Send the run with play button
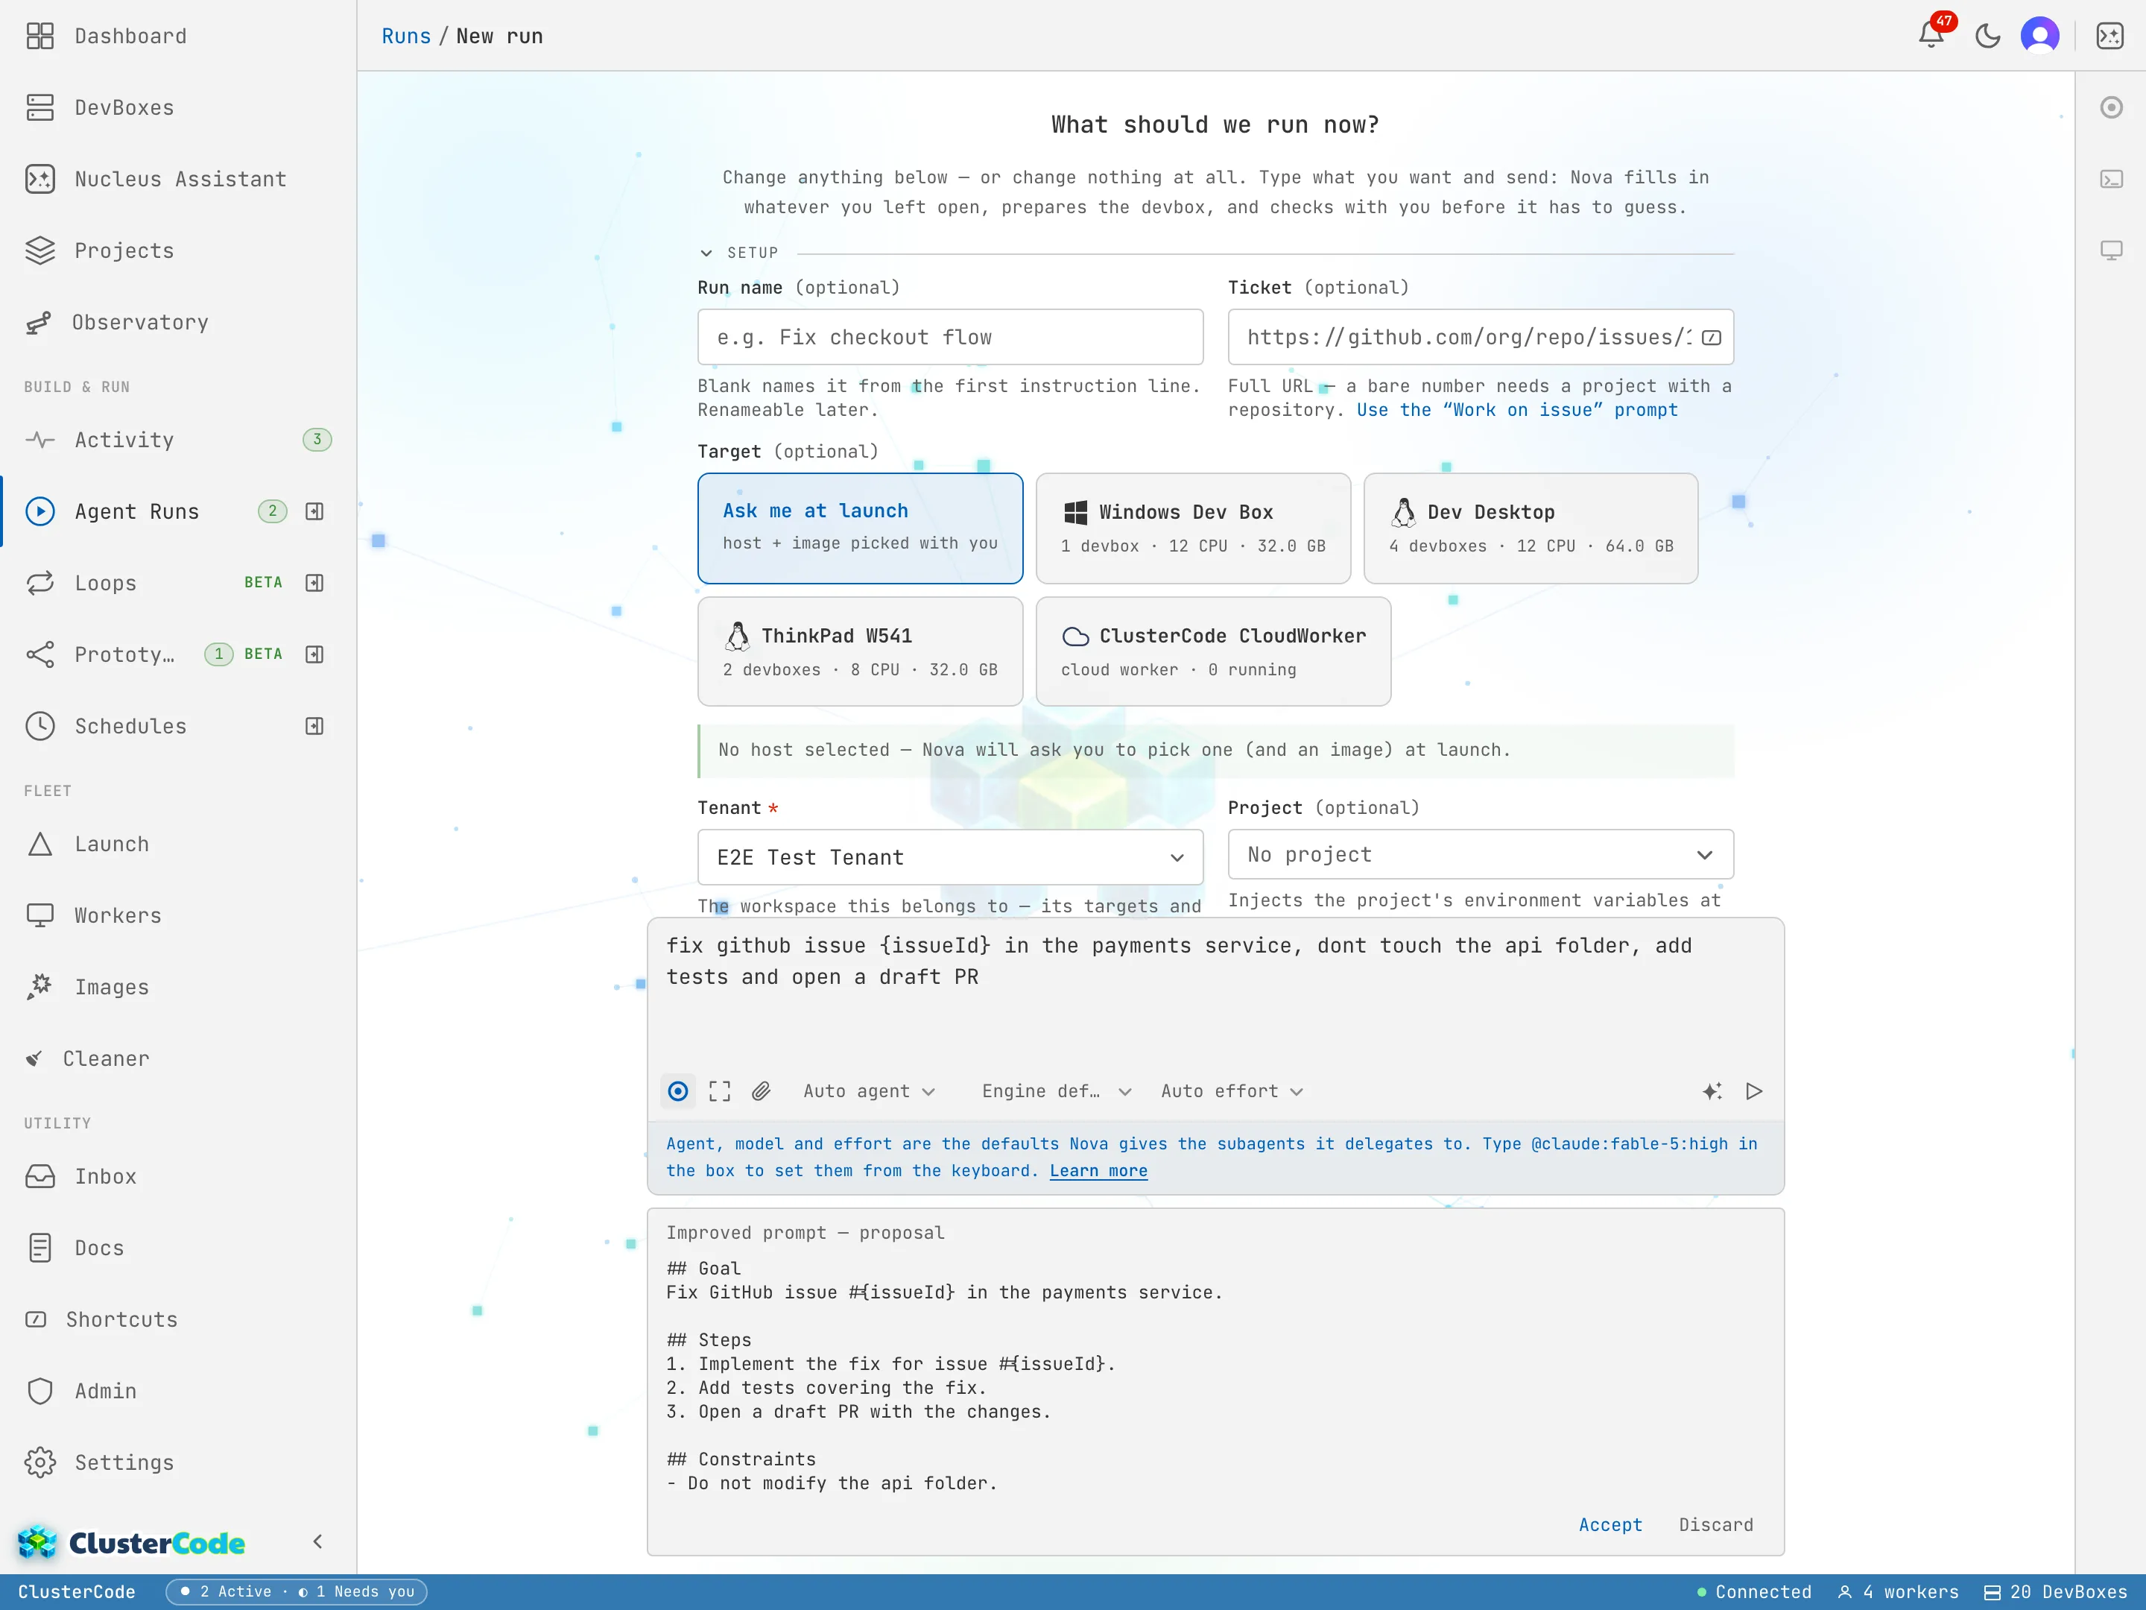 (1754, 1092)
